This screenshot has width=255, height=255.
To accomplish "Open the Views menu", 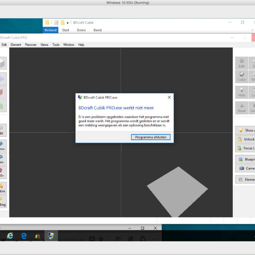I will click(x=44, y=44).
